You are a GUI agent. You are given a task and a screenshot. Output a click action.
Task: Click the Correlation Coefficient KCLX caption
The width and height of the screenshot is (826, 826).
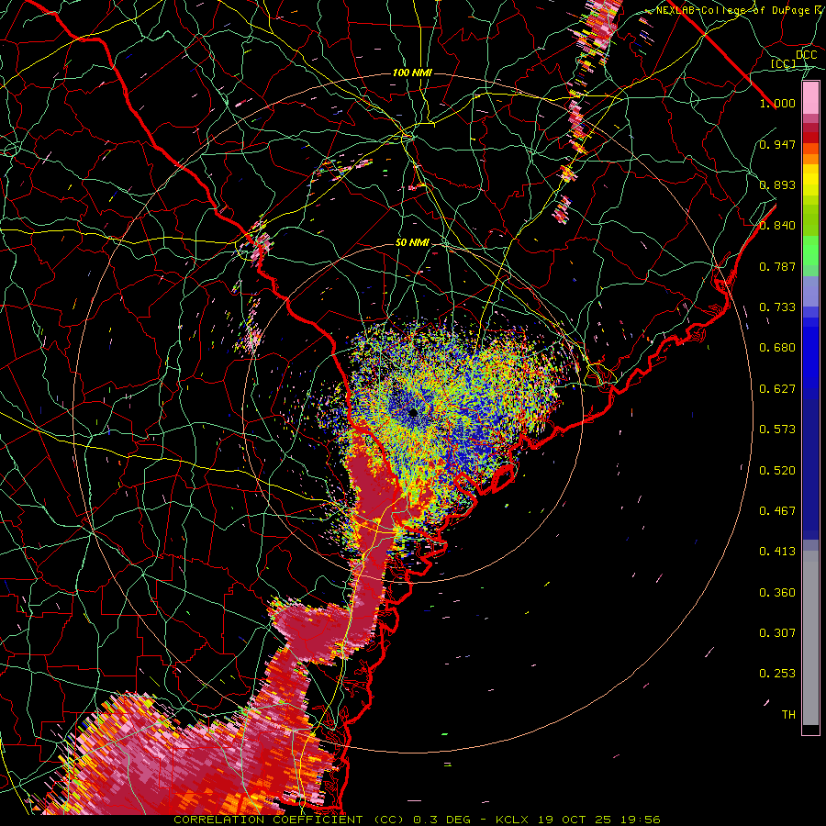(417, 820)
